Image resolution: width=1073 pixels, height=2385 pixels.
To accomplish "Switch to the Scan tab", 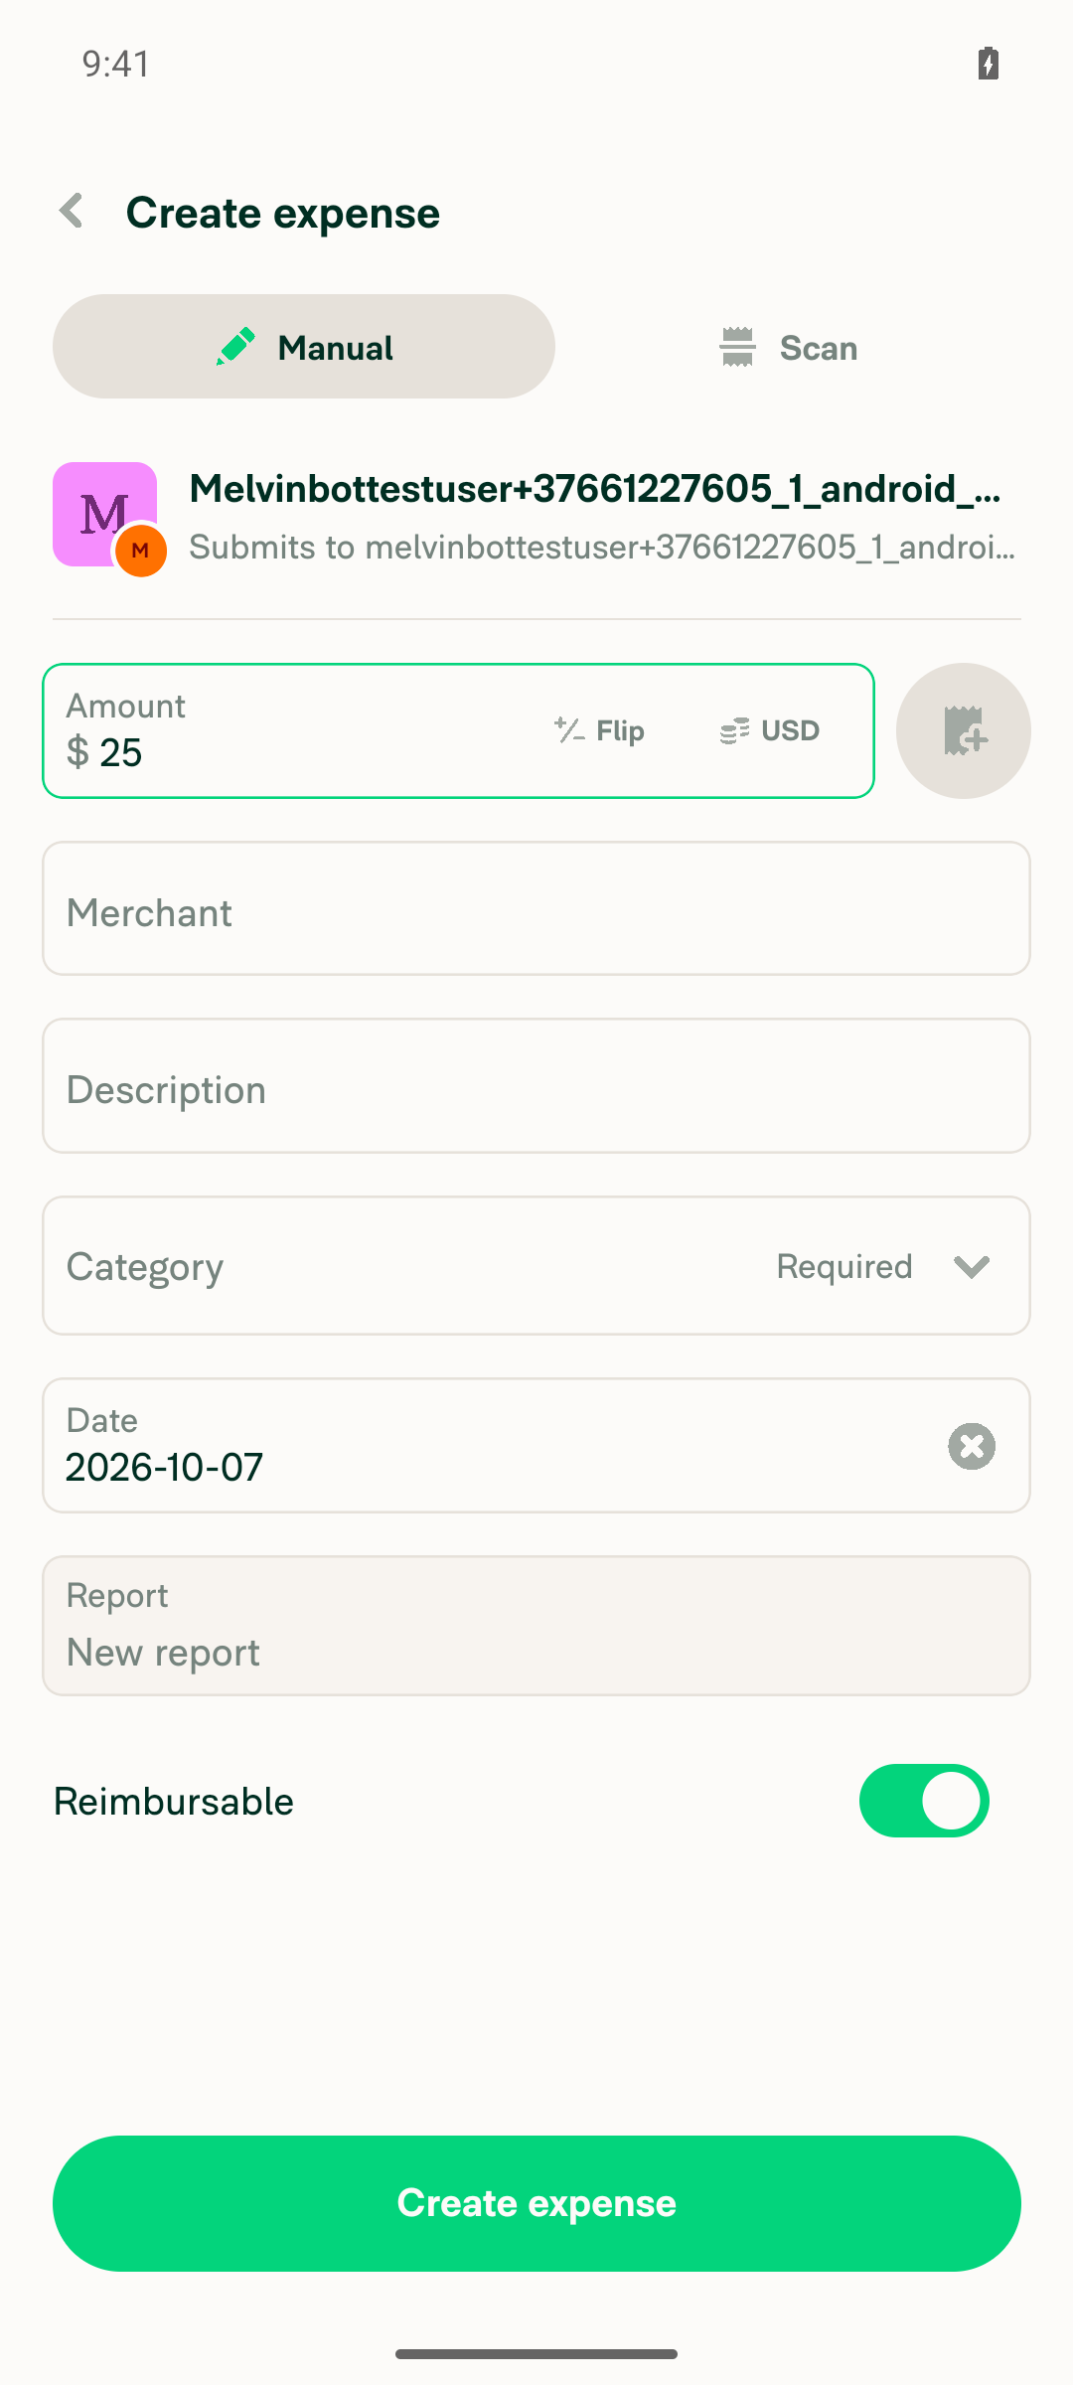I will click(x=788, y=347).
